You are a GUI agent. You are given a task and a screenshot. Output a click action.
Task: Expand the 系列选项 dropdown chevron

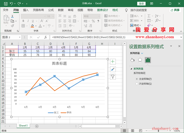pyautogui.click(x=142, y=53)
